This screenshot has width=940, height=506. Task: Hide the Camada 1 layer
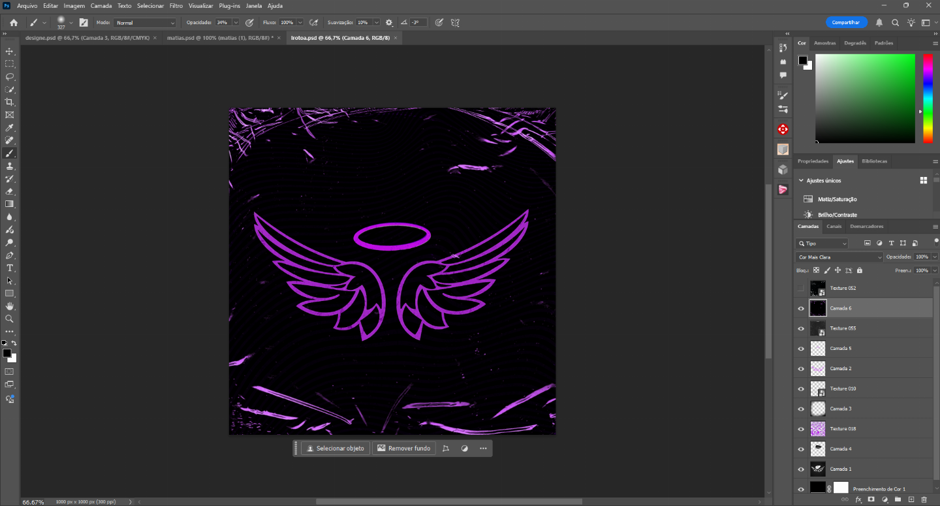801,469
